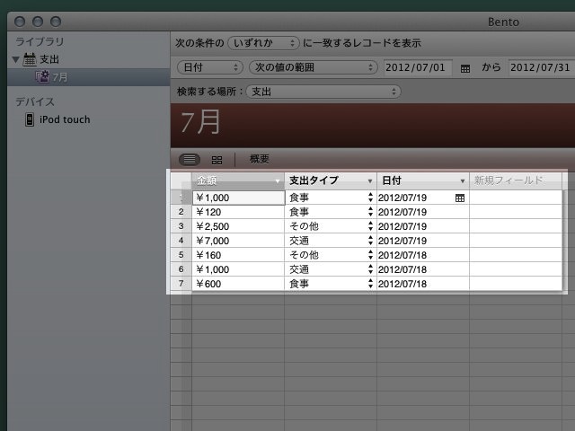The image size is (575, 431).
Task: Open the 日付 field criteria dropdown
Action: [x=209, y=67]
